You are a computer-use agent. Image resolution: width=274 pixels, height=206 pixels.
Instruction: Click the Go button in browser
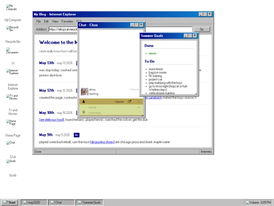pyautogui.click(x=201, y=30)
